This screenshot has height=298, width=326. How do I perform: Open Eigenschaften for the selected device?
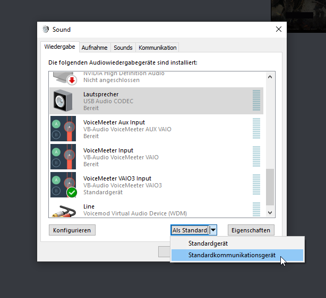coord(251,230)
